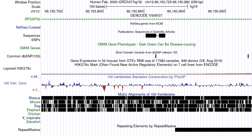Click the 100 bases scale bar
This screenshot has height=136, width=252.
[x=147, y=7]
